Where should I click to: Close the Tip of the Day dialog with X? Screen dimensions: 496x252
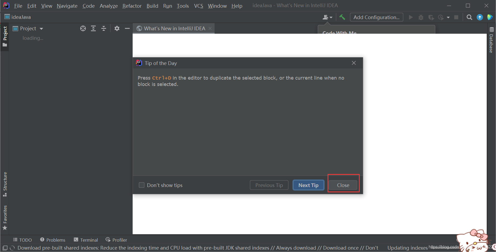(x=354, y=63)
